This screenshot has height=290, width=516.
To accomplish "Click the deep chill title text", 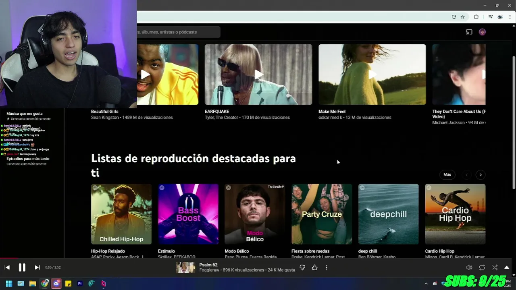I will coord(368,251).
